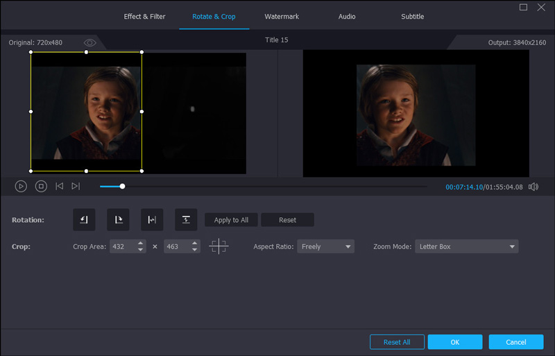Expand the Zoom Mode Letter Box dropdown
Viewport: 555px width, 356px height.
pyautogui.click(x=466, y=246)
